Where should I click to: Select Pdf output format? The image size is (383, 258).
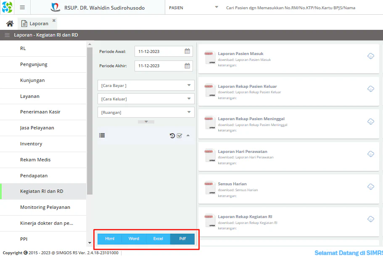click(x=182, y=239)
